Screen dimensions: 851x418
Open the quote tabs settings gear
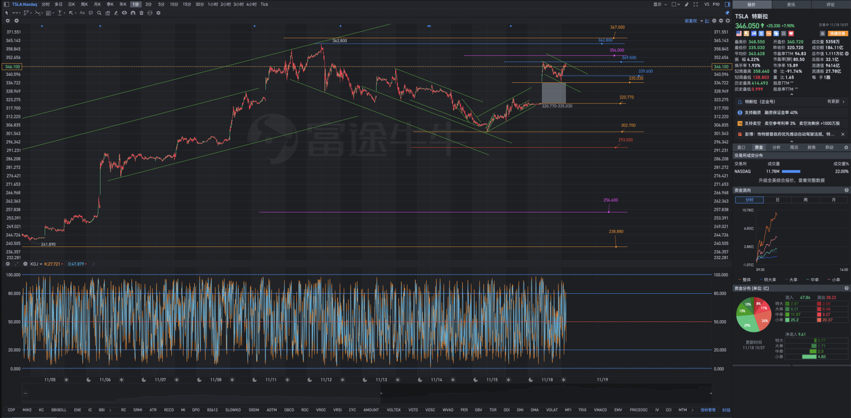(846, 148)
